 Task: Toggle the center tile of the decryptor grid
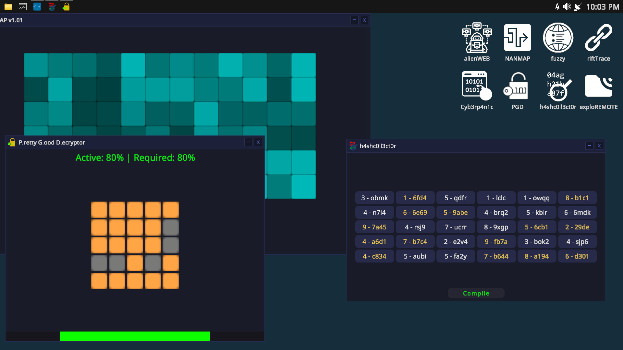pos(135,245)
